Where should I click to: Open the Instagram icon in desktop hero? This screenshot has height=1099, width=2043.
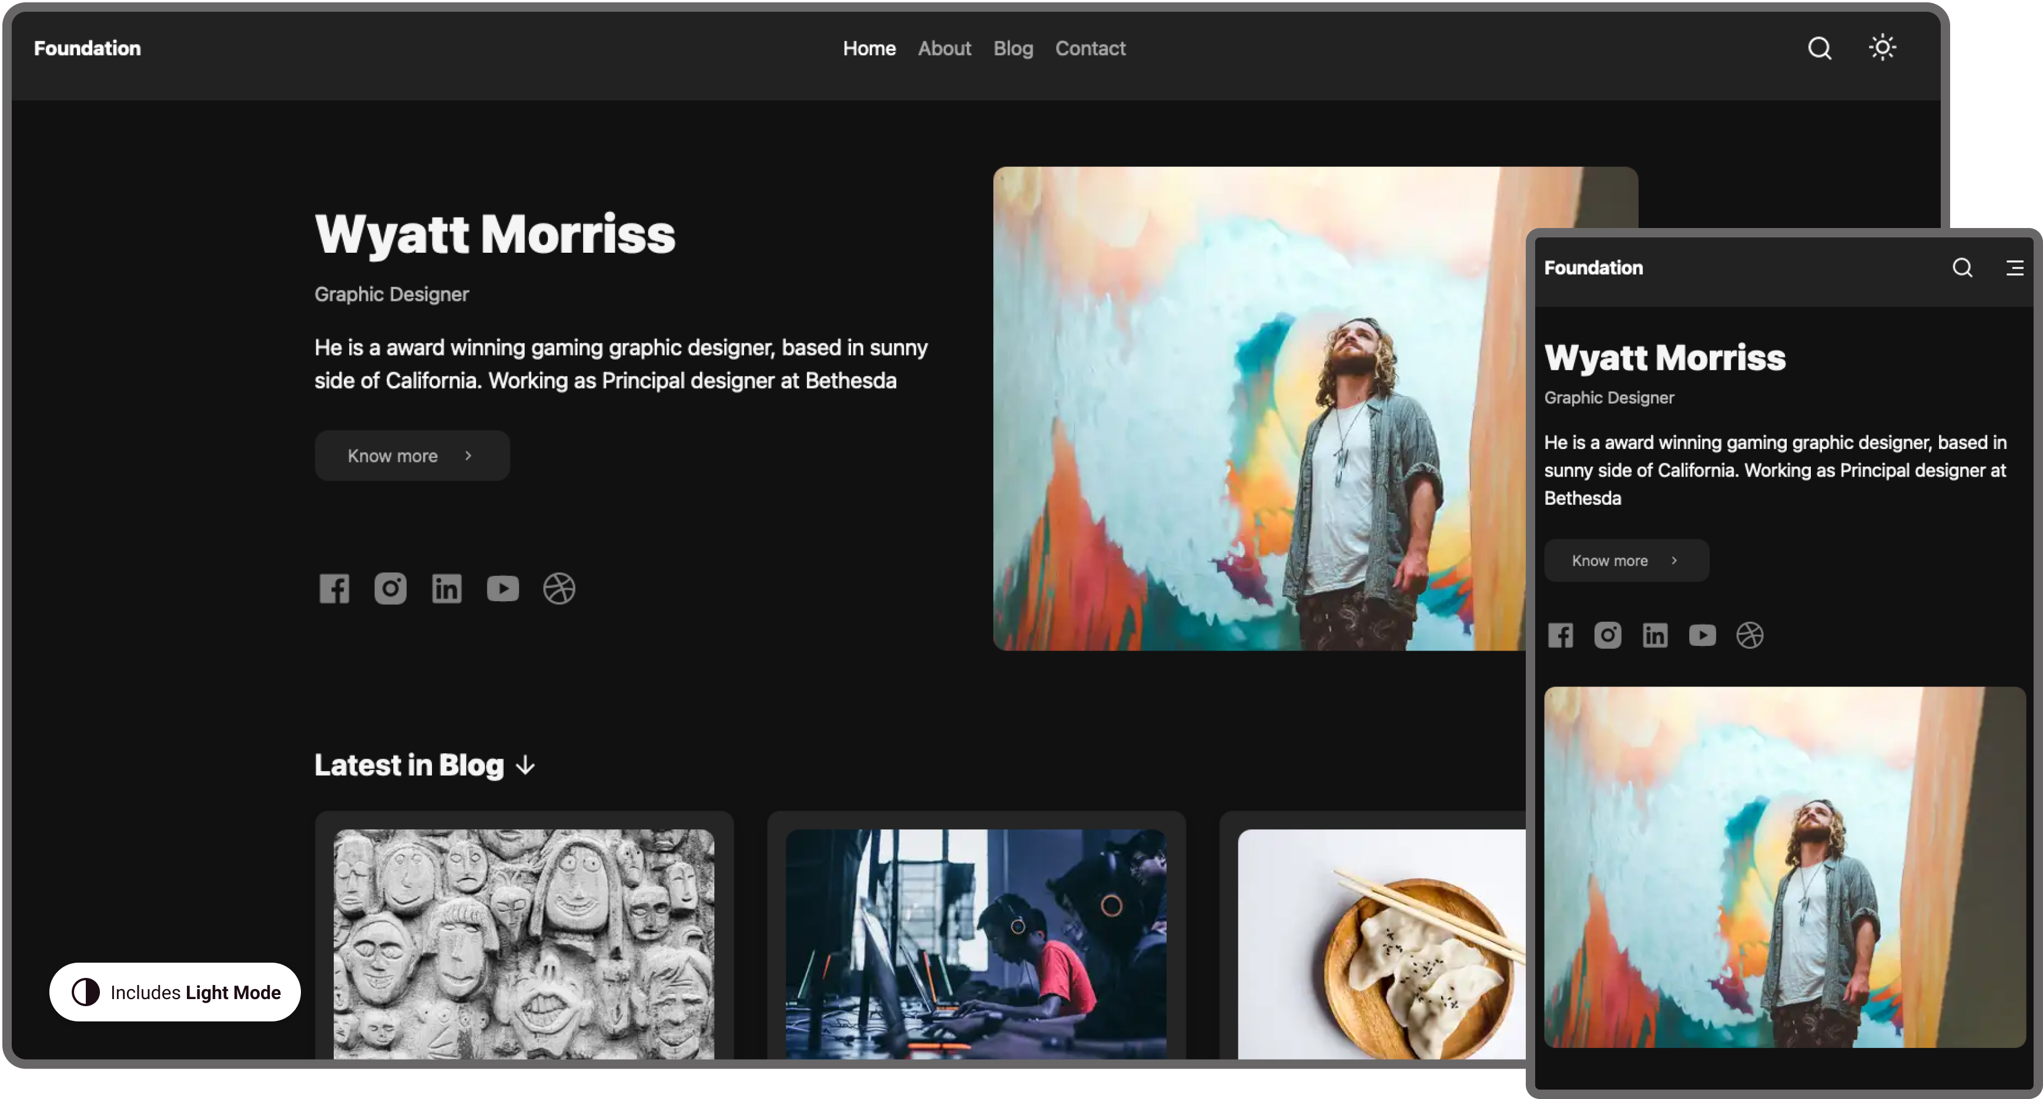(390, 588)
